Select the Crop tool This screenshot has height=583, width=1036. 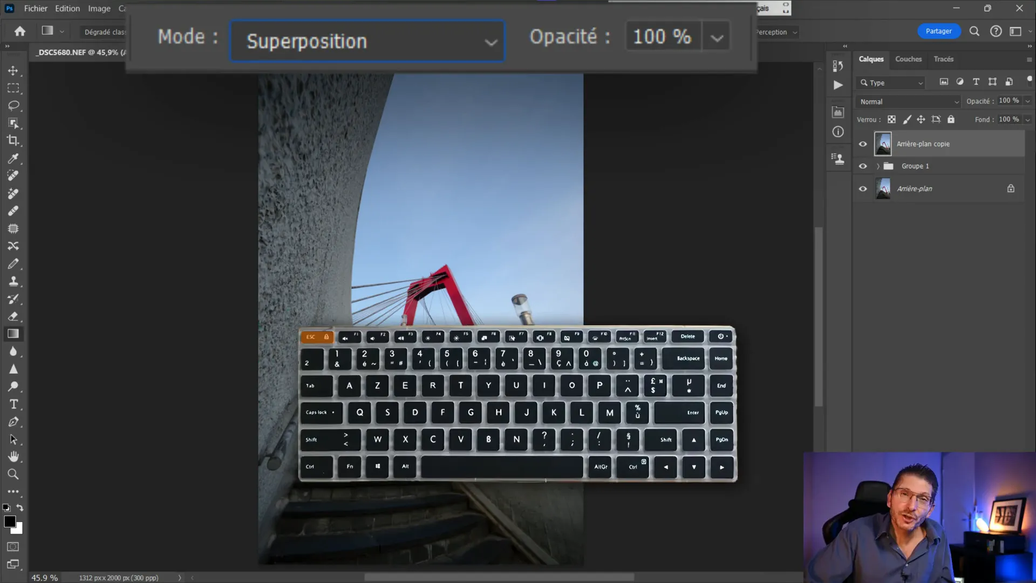point(13,140)
